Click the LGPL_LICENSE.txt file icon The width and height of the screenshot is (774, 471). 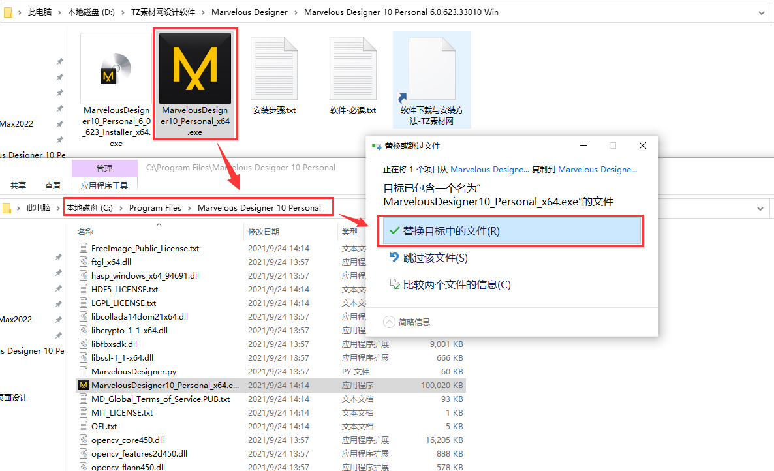coord(84,303)
